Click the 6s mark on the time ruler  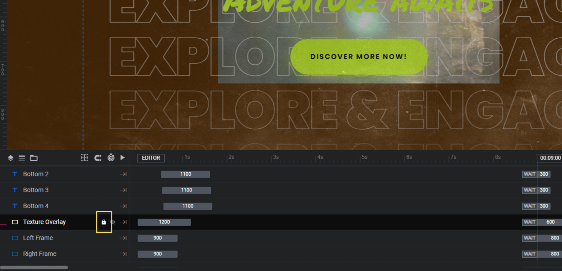[409, 157]
